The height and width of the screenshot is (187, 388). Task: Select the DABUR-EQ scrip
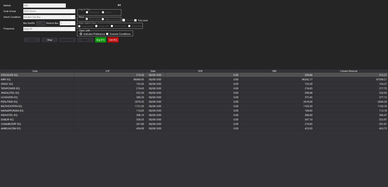coord(7,119)
